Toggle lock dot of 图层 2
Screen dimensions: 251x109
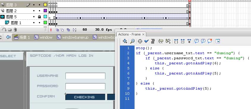point(40,11)
